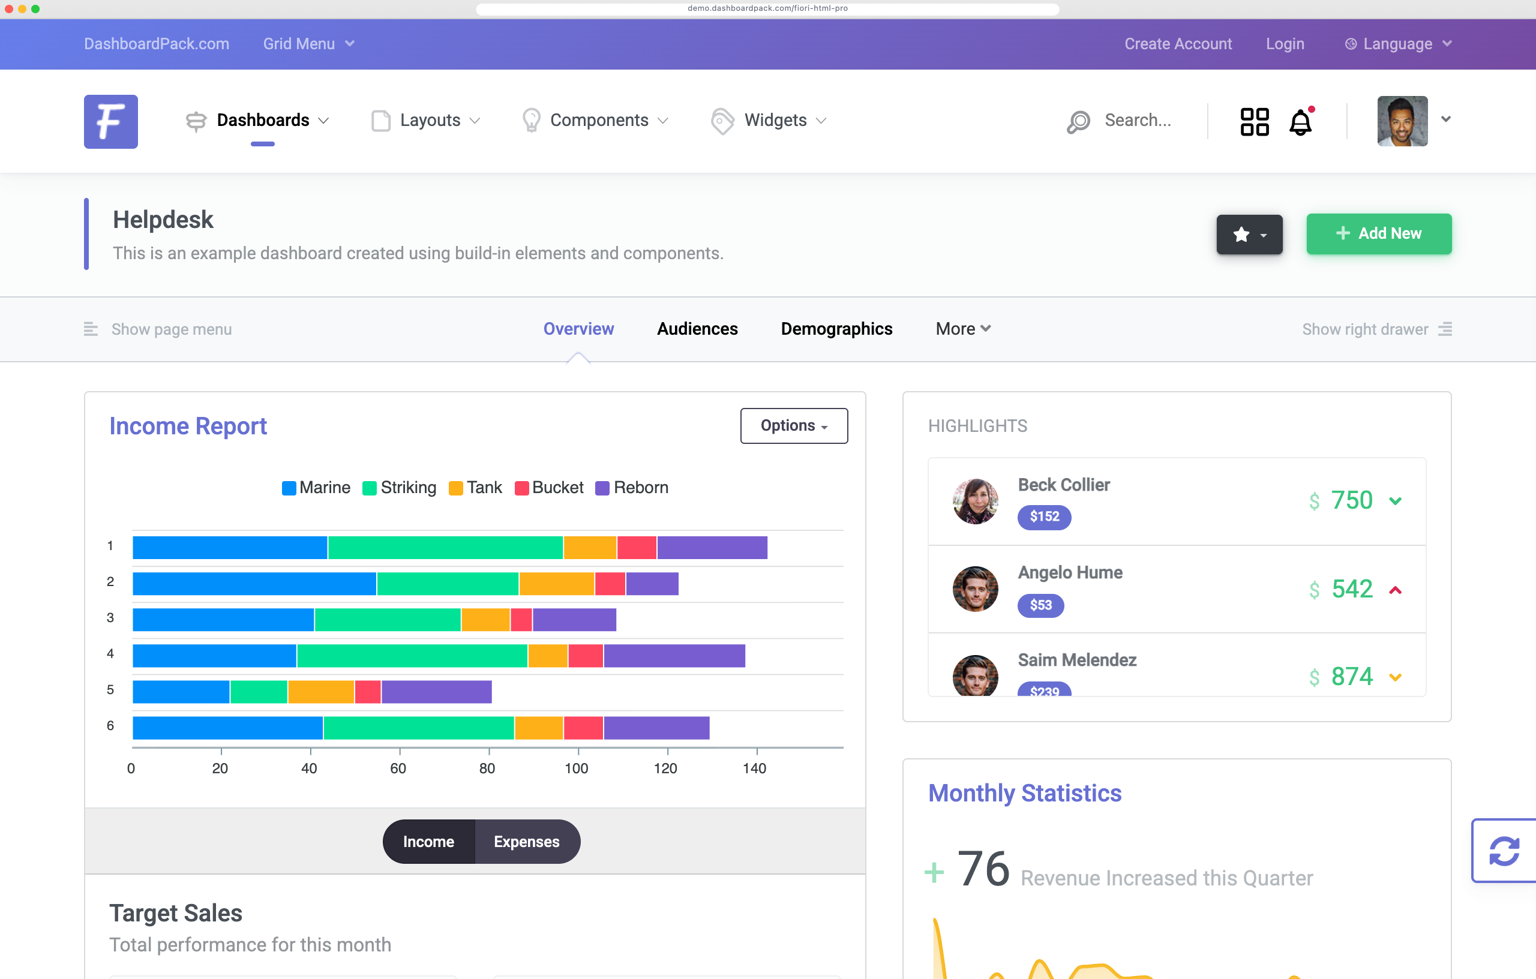Switch chart to Income
Viewport: 1536px width, 979px height.
point(428,841)
